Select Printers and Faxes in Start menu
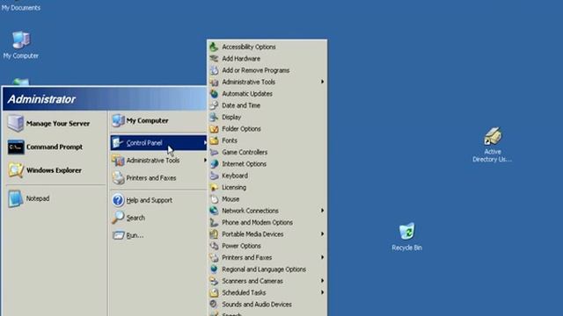Image resolution: width=563 pixels, height=316 pixels. [x=158, y=178]
